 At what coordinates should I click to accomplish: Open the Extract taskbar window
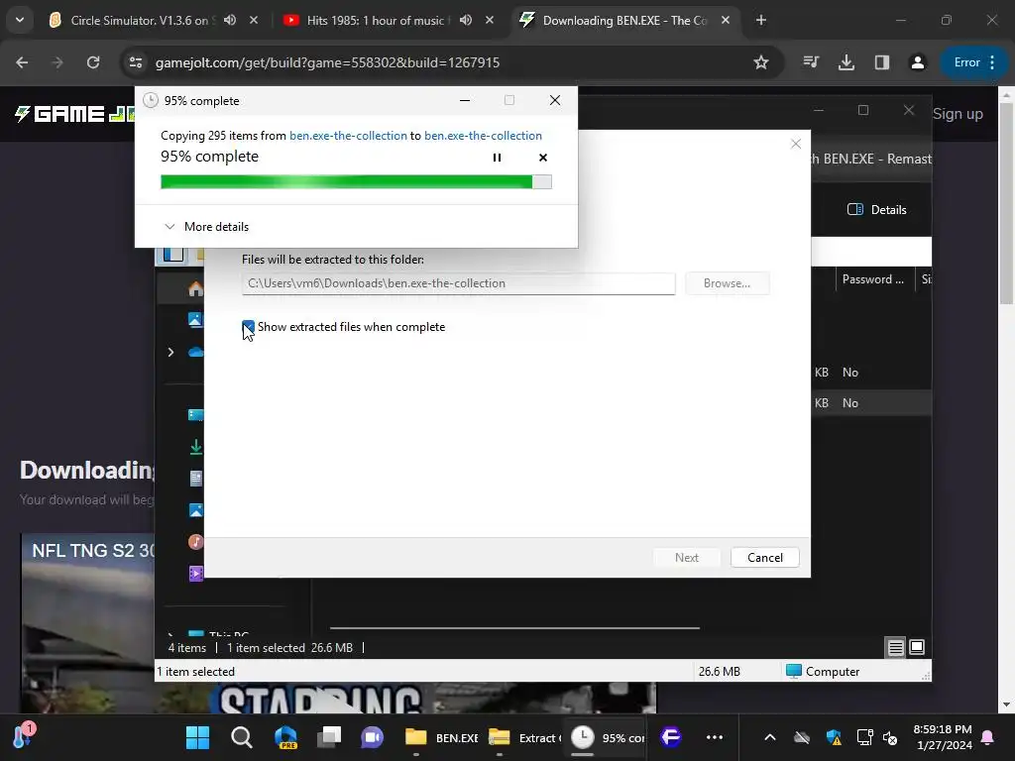[524, 737]
